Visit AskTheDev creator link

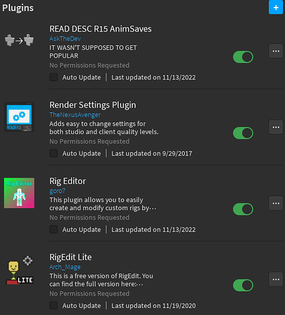pyautogui.click(x=65, y=38)
